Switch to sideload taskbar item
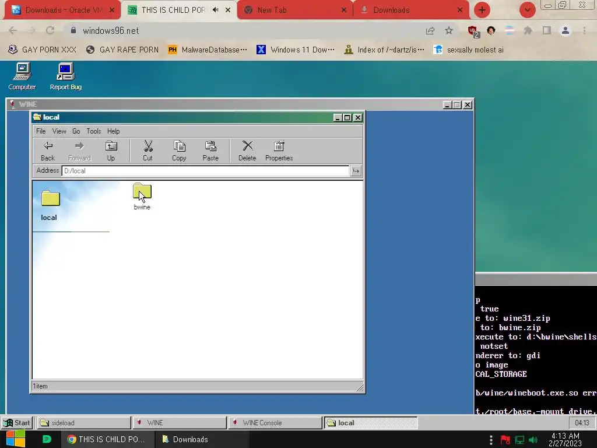This screenshot has width=597, height=448. 83,423
